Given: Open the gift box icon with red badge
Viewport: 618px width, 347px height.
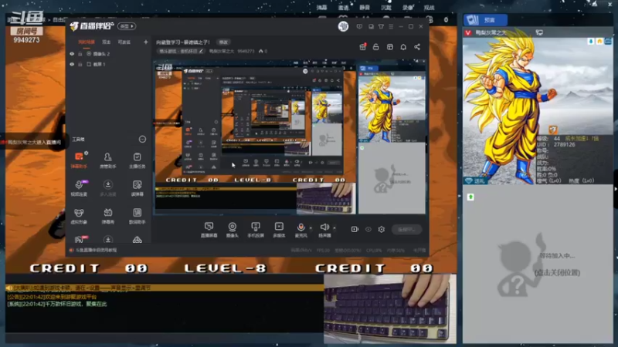Looking at the screenshot, I should pos(362,47).
